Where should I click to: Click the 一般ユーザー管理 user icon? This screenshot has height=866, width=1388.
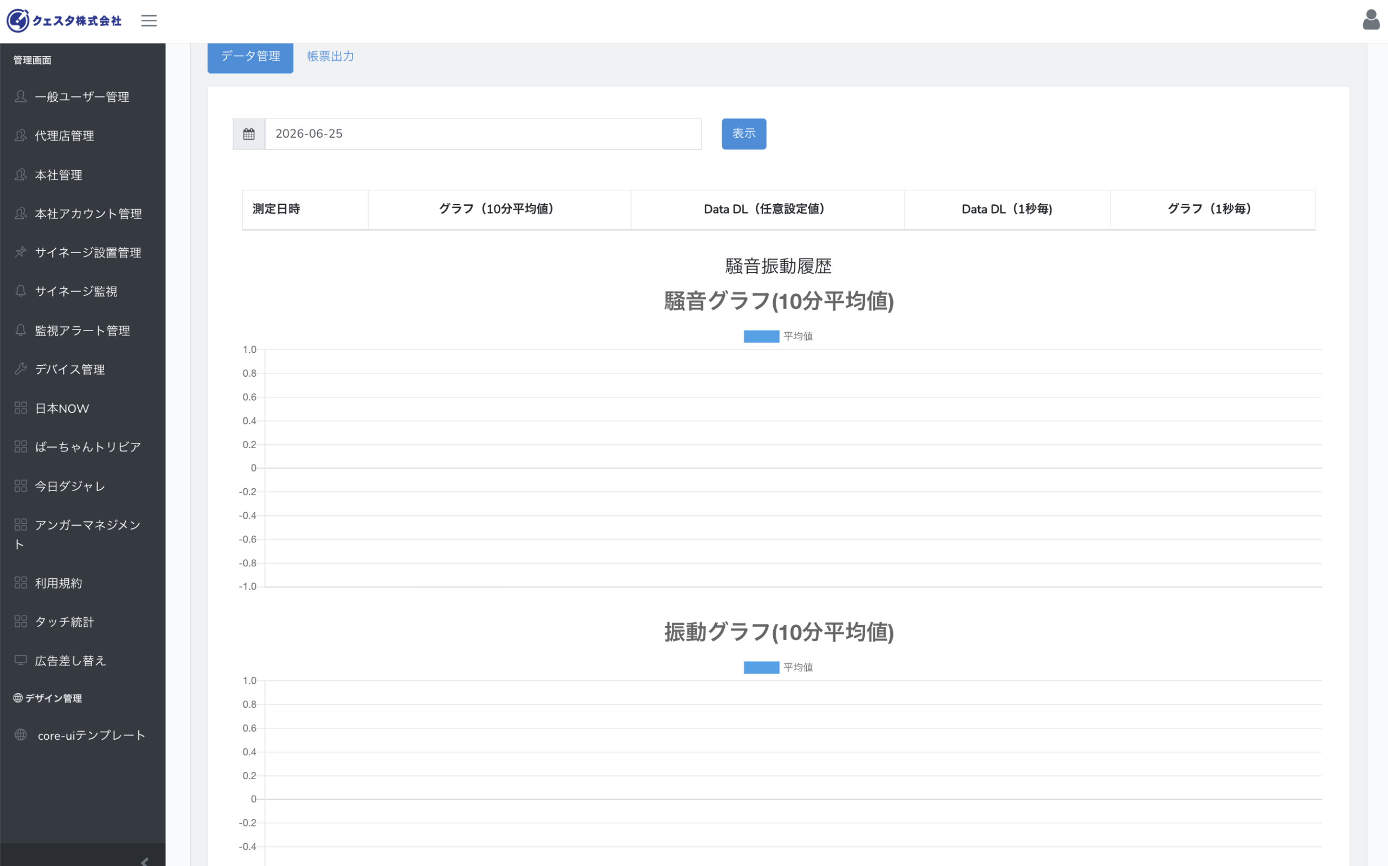point(21,96)
